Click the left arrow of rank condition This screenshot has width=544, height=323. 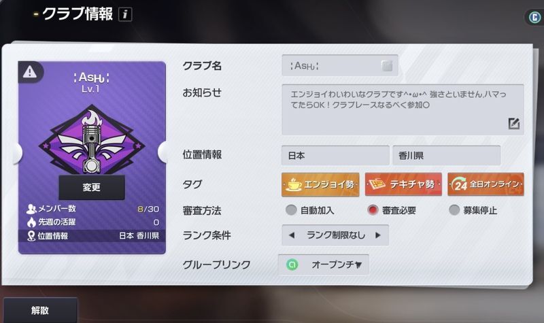click(292, 235)
